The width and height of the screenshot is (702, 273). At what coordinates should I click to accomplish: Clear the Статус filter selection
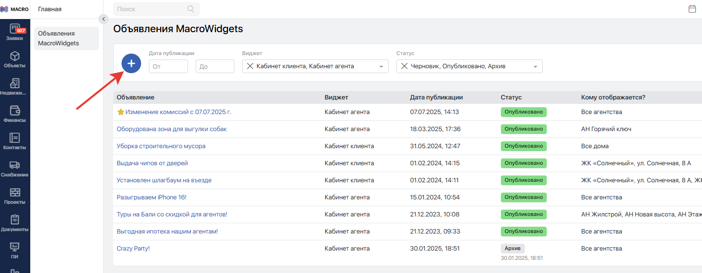404,66
